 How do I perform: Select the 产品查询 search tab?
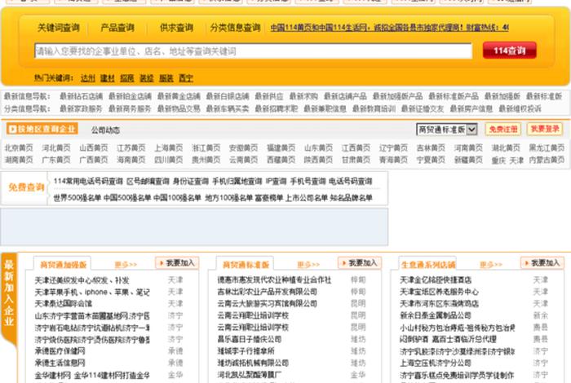point(117,28)
